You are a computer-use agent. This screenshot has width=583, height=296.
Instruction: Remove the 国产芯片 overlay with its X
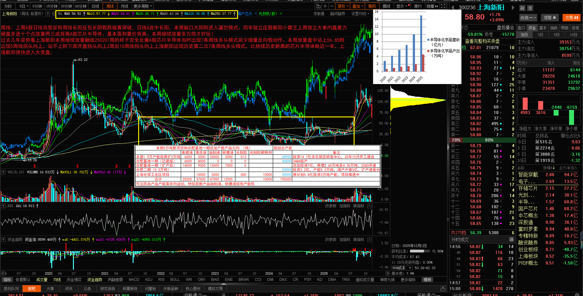pos(255,14)
